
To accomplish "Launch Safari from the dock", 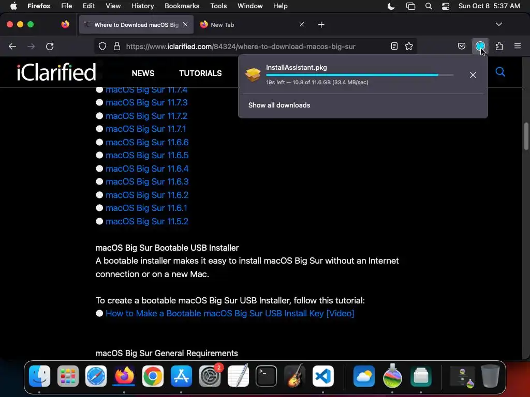I will click(96, 376).
